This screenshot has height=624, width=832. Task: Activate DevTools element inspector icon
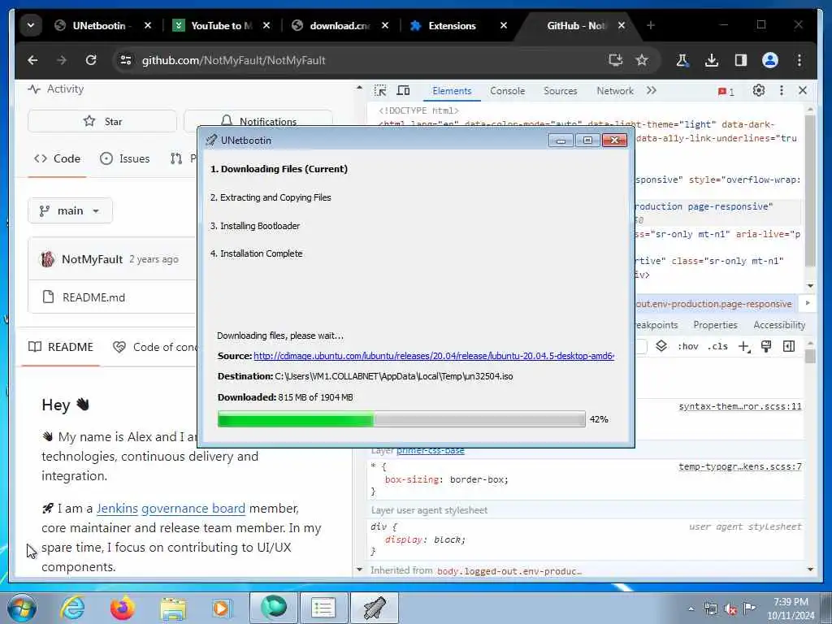pyautogui.click(x=380, y=91)
